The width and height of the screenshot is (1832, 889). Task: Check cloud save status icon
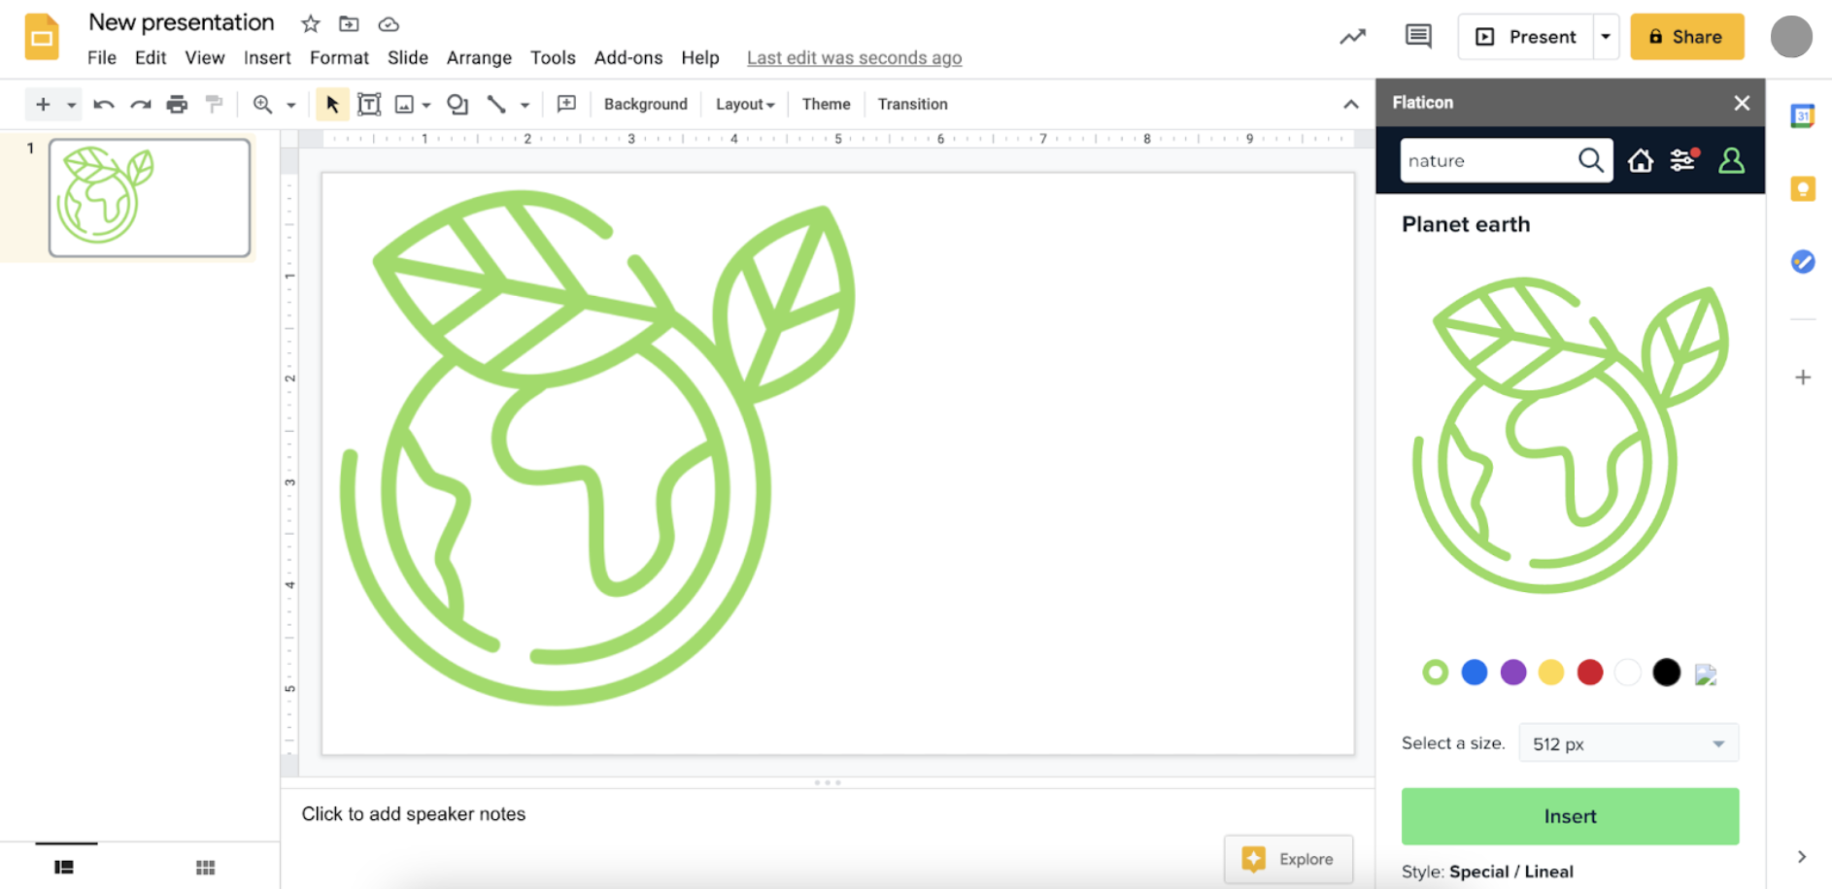click(389, 24)
